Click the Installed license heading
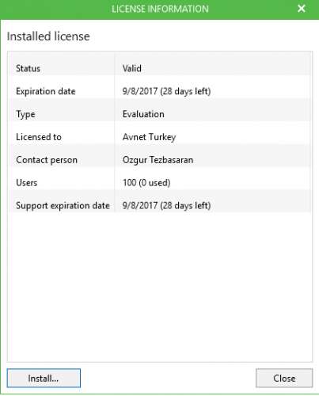This screenshot has width=319, height=396. (48, 36)
